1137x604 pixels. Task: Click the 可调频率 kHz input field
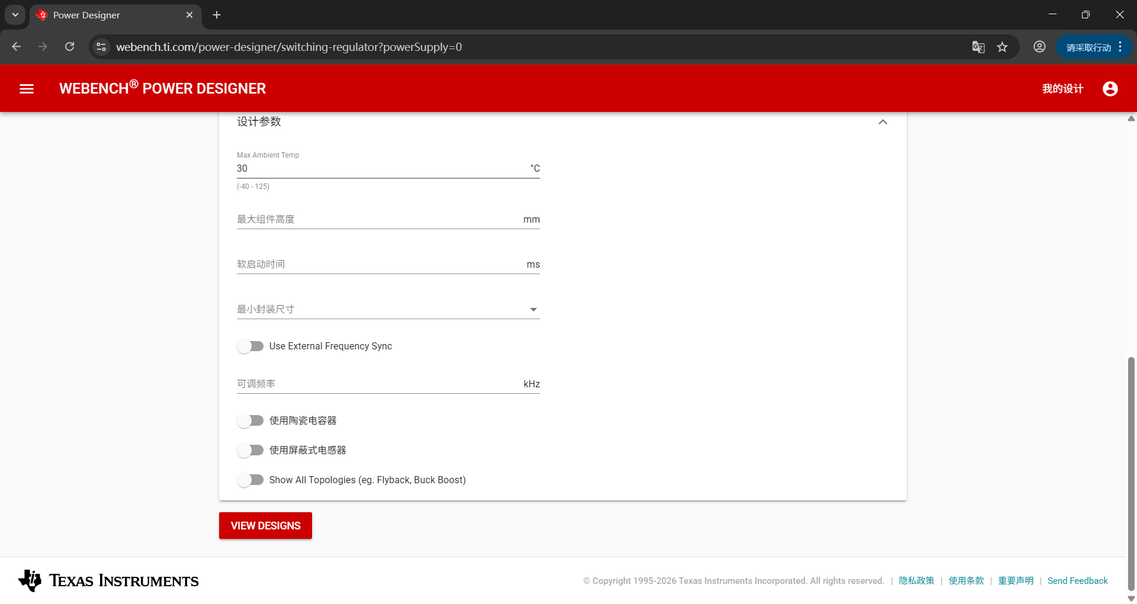pos(388,384)
